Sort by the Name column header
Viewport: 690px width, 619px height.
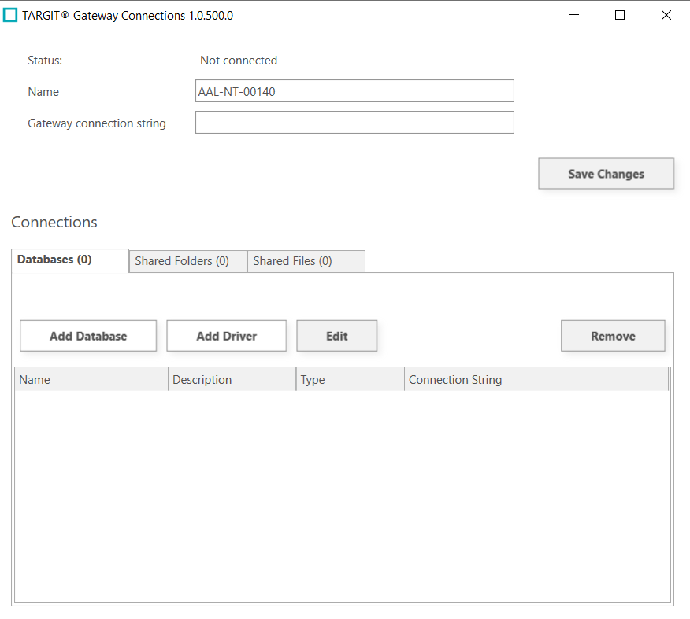[x=91, y=379]
